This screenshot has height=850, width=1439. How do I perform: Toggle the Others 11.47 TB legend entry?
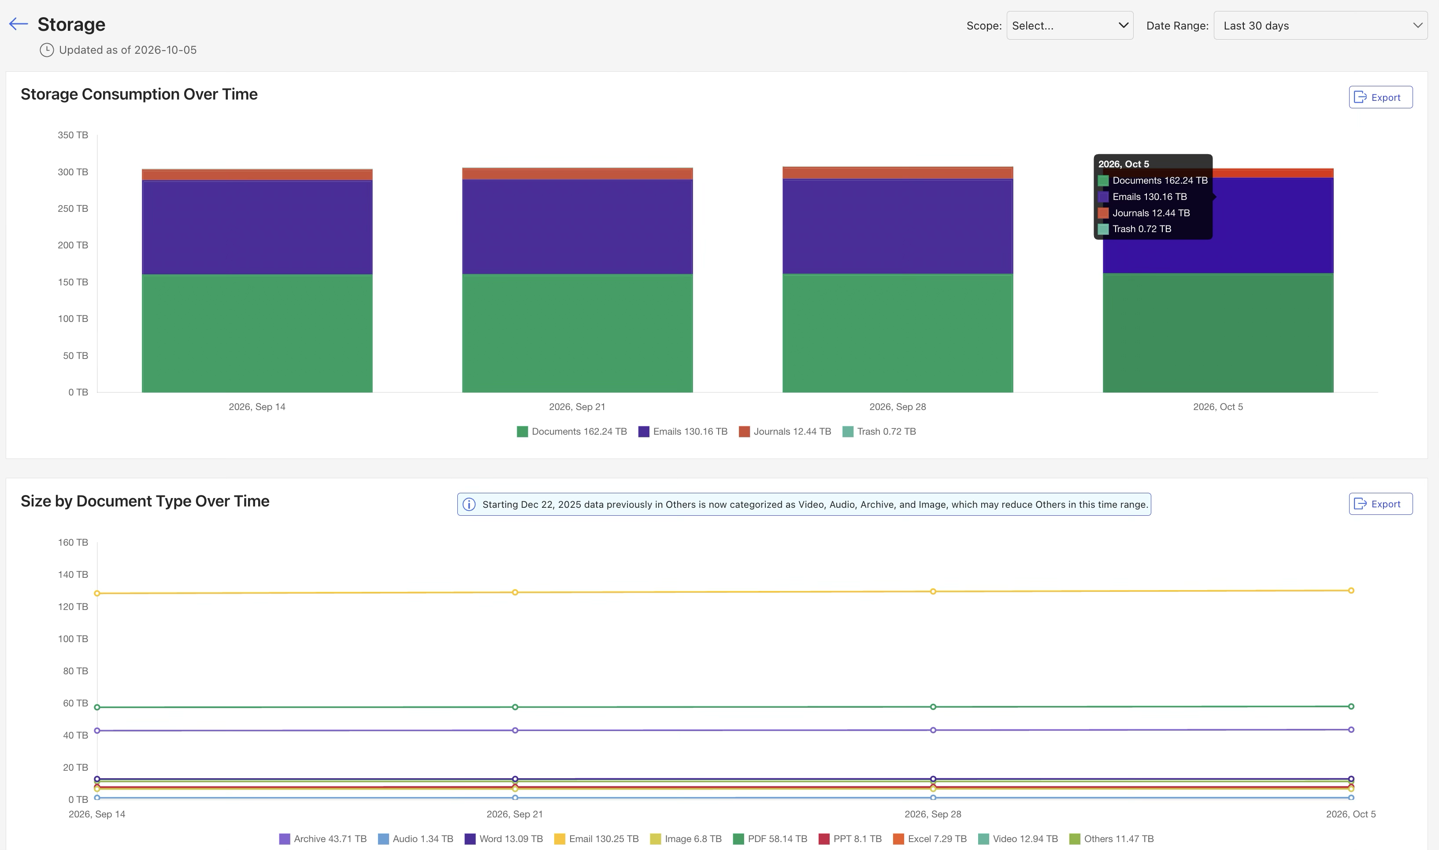click(1112, 839)
